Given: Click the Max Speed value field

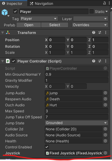Looking at the screenshot, I should point(77,111).
